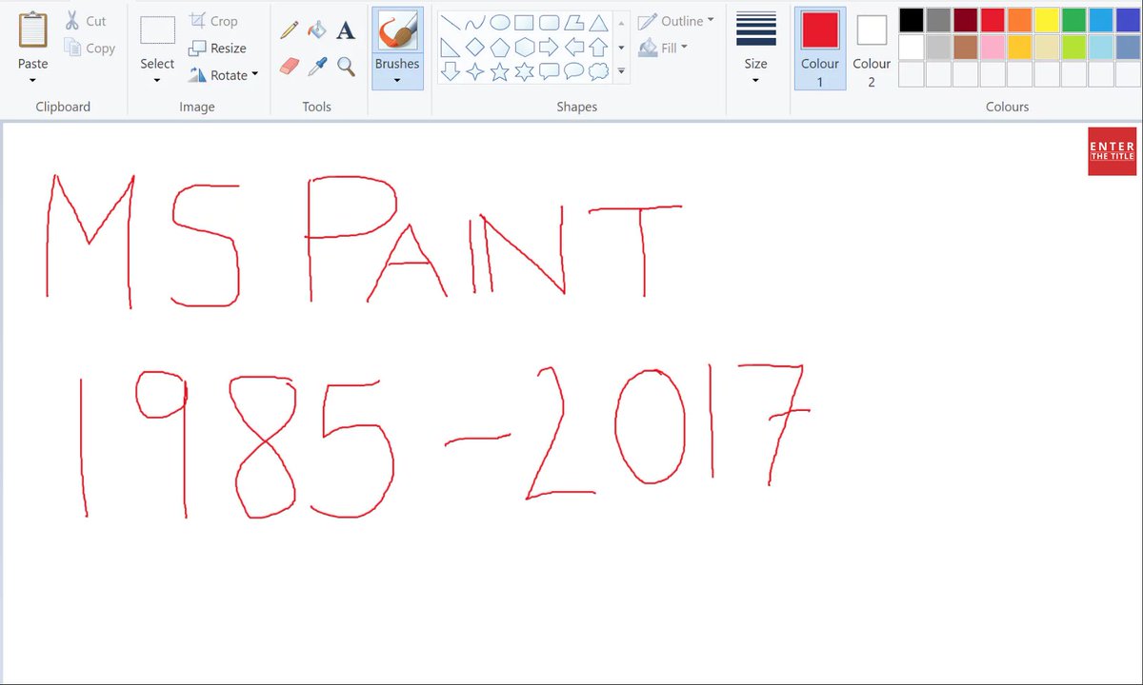Open the Select dropdown arrow
Screen dimensions: 1143x685
[x=157, y=81]
